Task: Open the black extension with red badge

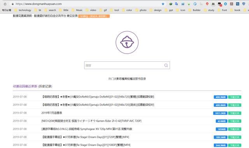Action: tap(220, 4)
